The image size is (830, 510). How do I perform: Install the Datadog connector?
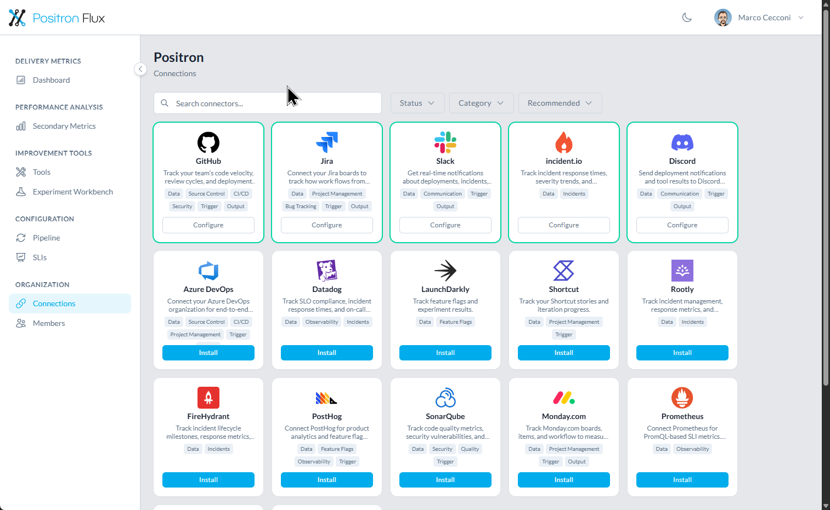[327, 353]
